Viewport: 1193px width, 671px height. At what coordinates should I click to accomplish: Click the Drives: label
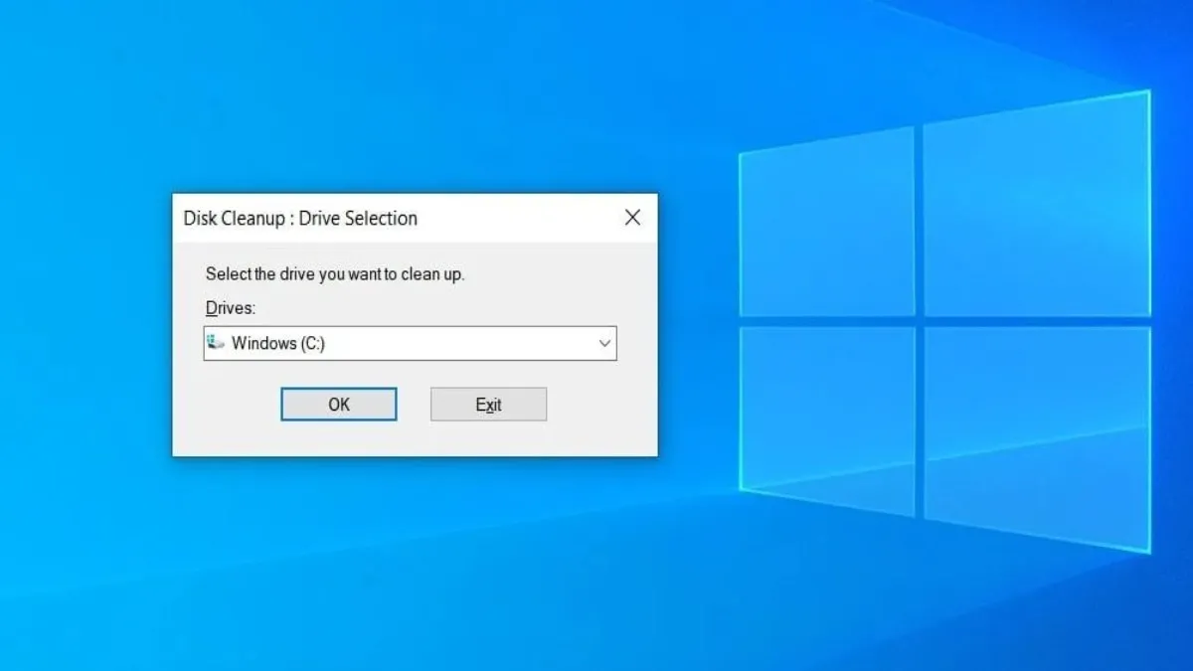click(x=231, y=308)
